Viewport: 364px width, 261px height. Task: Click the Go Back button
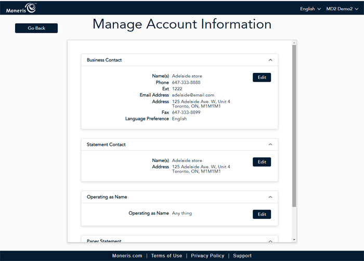(36, 28)
